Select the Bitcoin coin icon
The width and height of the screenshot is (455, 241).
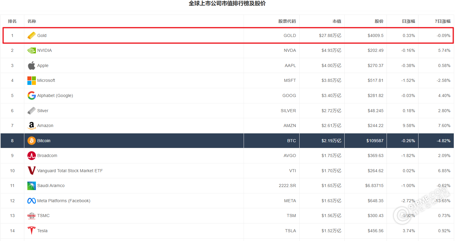pyautogui.click(x=31, y=141)
